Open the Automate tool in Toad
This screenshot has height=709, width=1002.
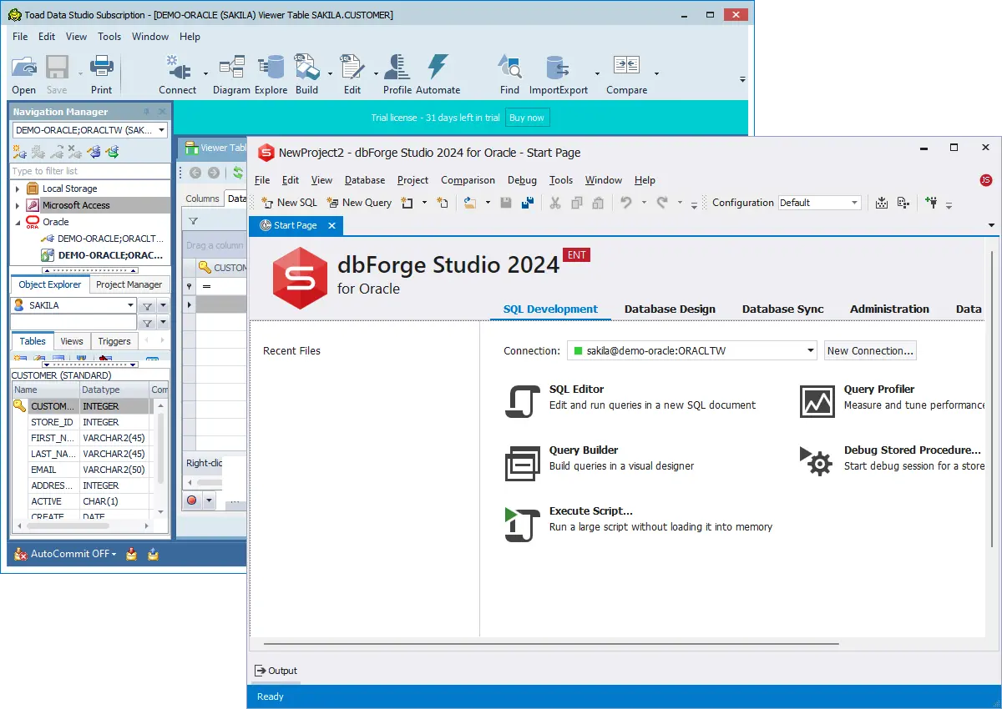438,68
